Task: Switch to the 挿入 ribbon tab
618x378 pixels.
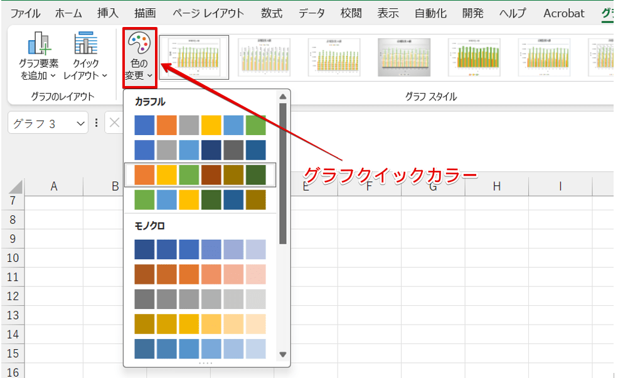Action: 107,13
